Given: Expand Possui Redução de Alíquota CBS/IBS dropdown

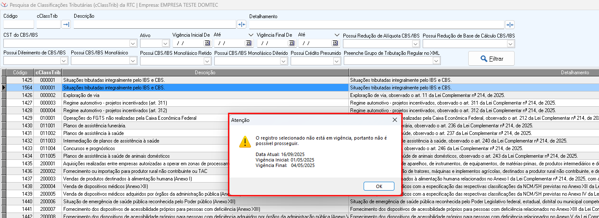Looking at the screenshot, I should point(415,43).
